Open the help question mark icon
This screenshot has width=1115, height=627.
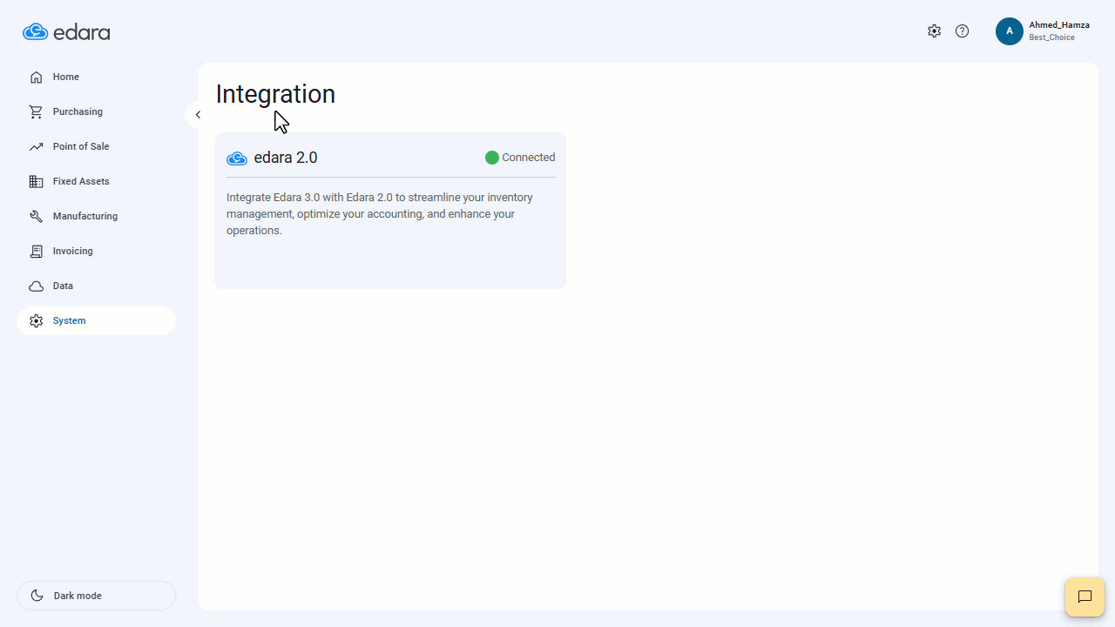(962, 31)
